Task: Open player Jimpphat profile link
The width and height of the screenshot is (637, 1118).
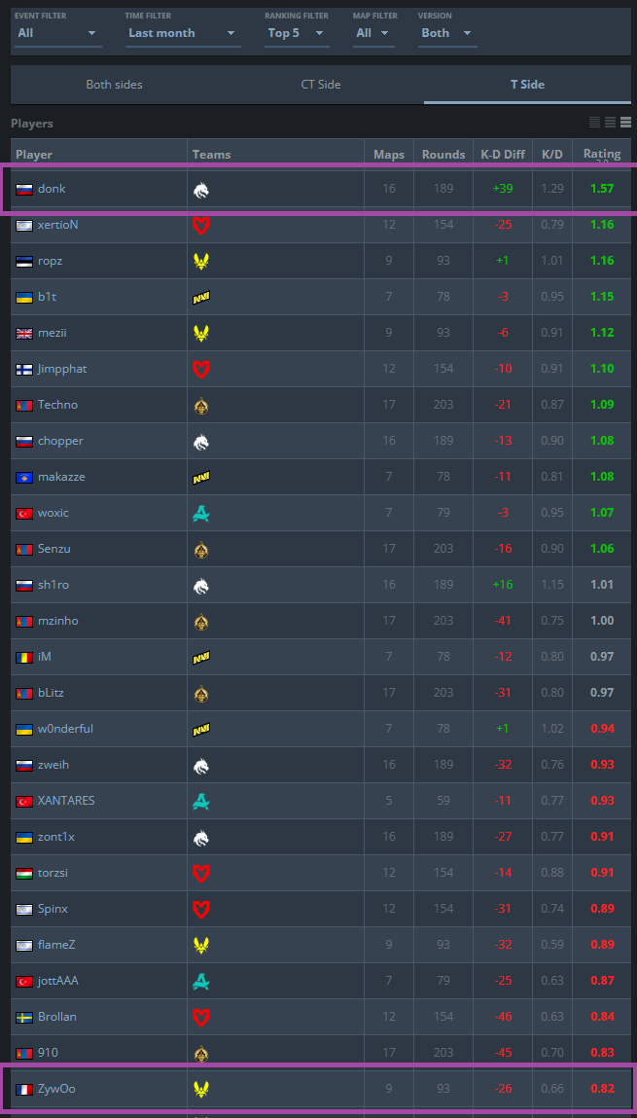Action: [62, 370]
